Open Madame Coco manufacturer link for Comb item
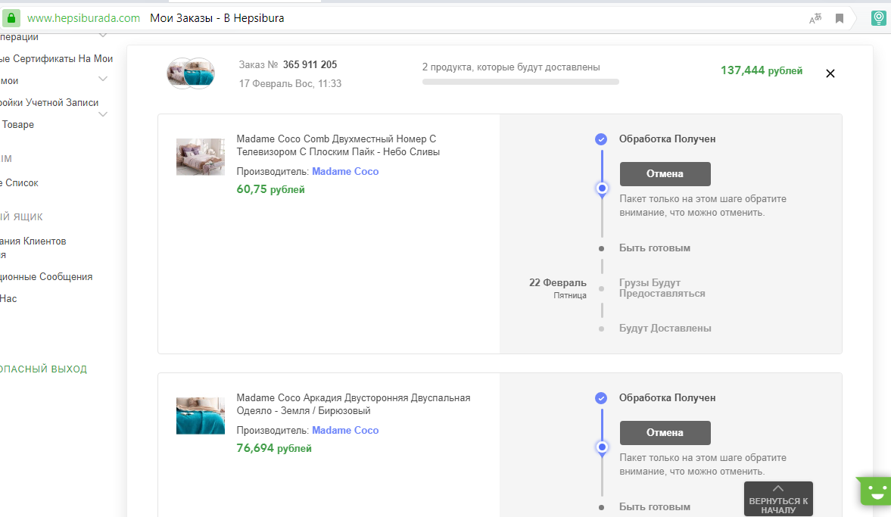Image resolution: width=891 pixels, height=517 pixels. (x=345, y=172)
